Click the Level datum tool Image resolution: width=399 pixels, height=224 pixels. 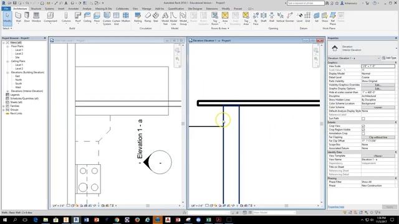[299, 17]
